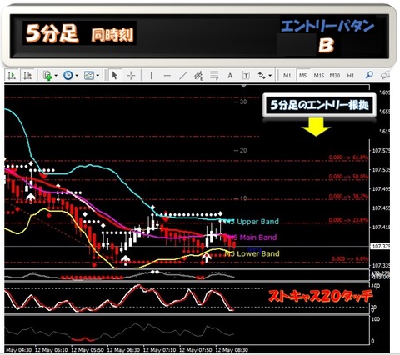Click the Fibonacci '38.2%' level label
This screenshot has width=400, height=355.
tap(348, 197)
